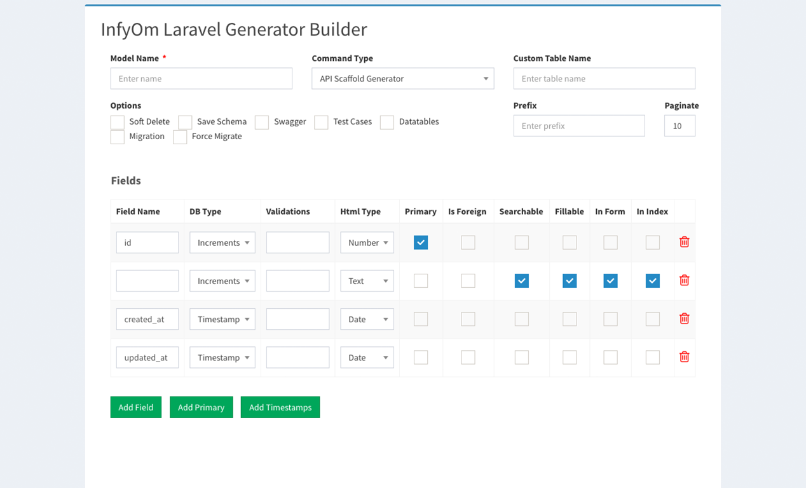
Task: Open the DB Type dropdown for id
Action: [222, 242]
